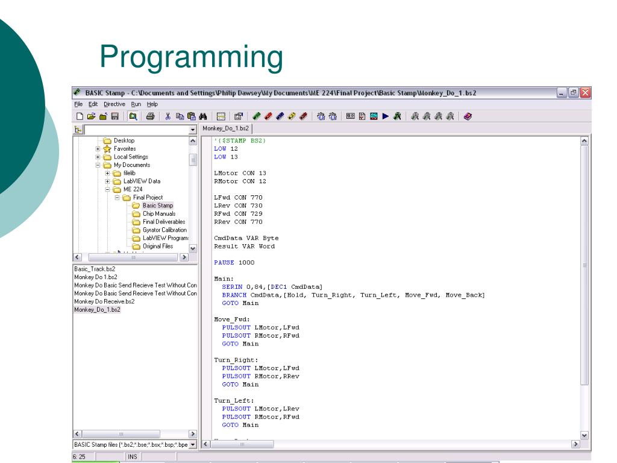The width and height of the screenshot is (617, 463).
Task: Click the folder tree scroll right arrow
Action: coord(184,257)
